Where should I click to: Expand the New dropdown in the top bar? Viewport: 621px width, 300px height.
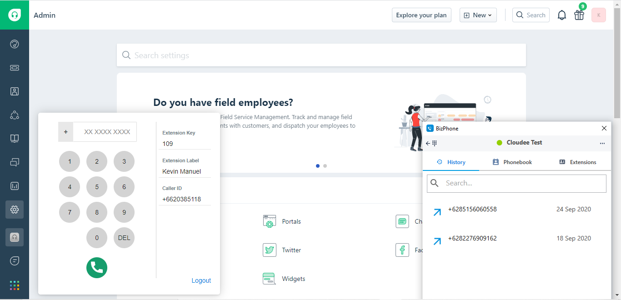pos(478,15)
